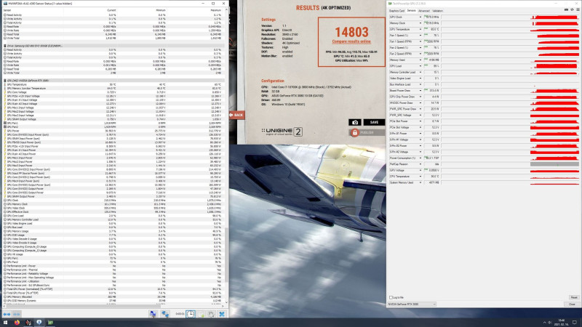The height and width of the screenshot is (327, 582).
Task: Click the Current column header in HWiNFO
Action: [x=89, y=10]
